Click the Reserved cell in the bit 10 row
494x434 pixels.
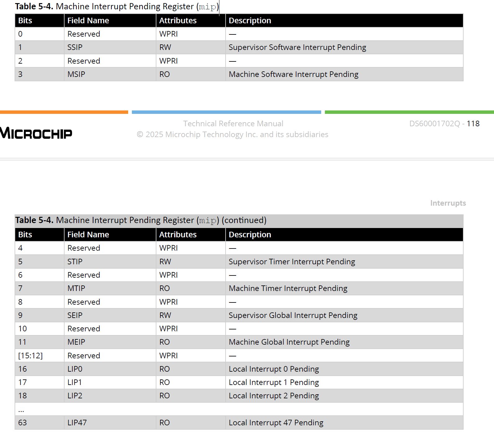tap(110, 329)
